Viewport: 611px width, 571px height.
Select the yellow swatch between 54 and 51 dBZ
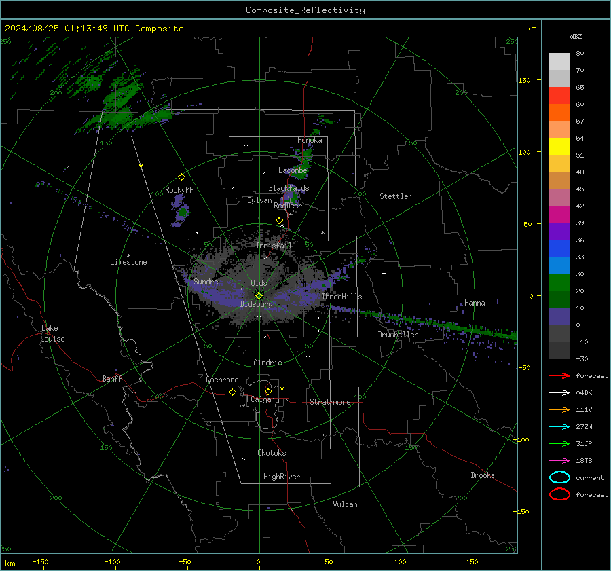tap(559, 146)
